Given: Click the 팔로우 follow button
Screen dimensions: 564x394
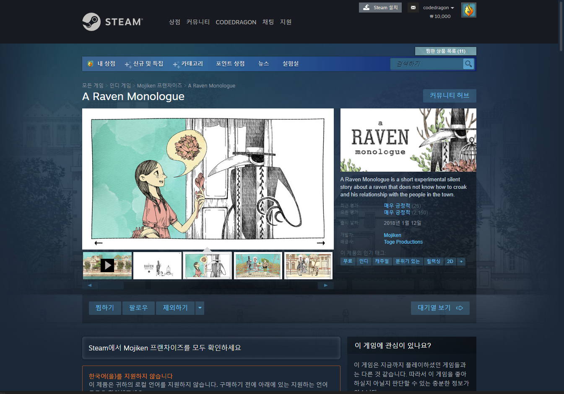Looking at the screenshot, I should (138, 308).
